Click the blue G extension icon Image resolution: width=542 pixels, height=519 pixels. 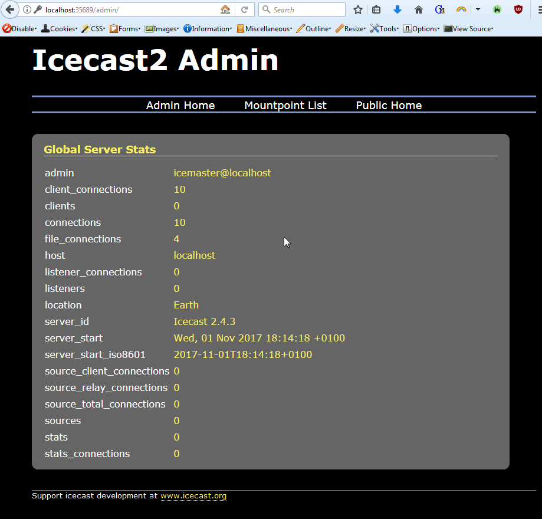[x=440, y=9]
